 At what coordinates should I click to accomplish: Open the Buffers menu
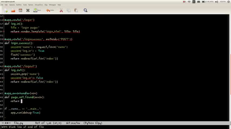tap(19, 5)
